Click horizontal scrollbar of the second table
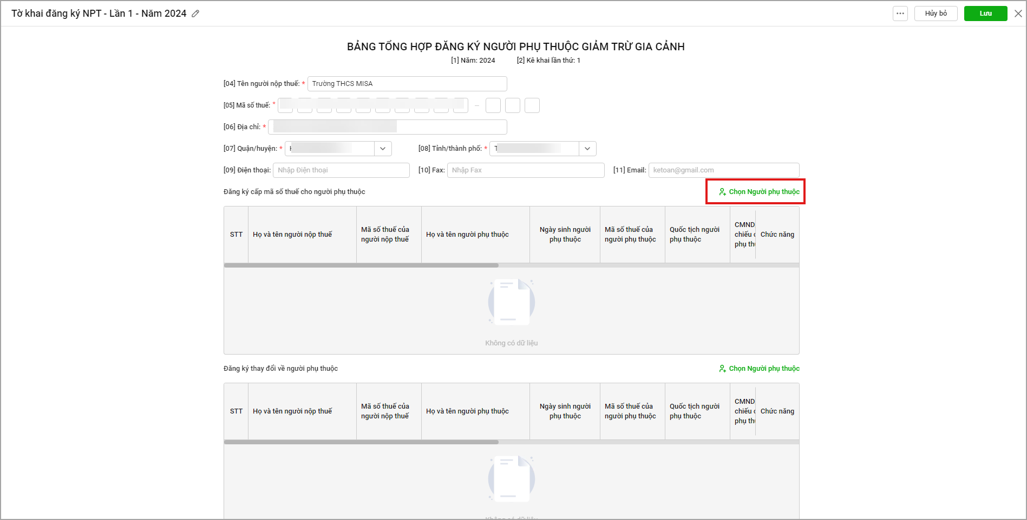Image resolution: width=1027 pixels, height=520 pixels. click(x=361, y=442)
